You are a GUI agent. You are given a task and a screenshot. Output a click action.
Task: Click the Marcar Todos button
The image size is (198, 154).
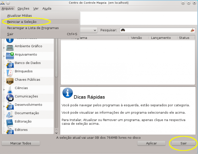[21, 143]
